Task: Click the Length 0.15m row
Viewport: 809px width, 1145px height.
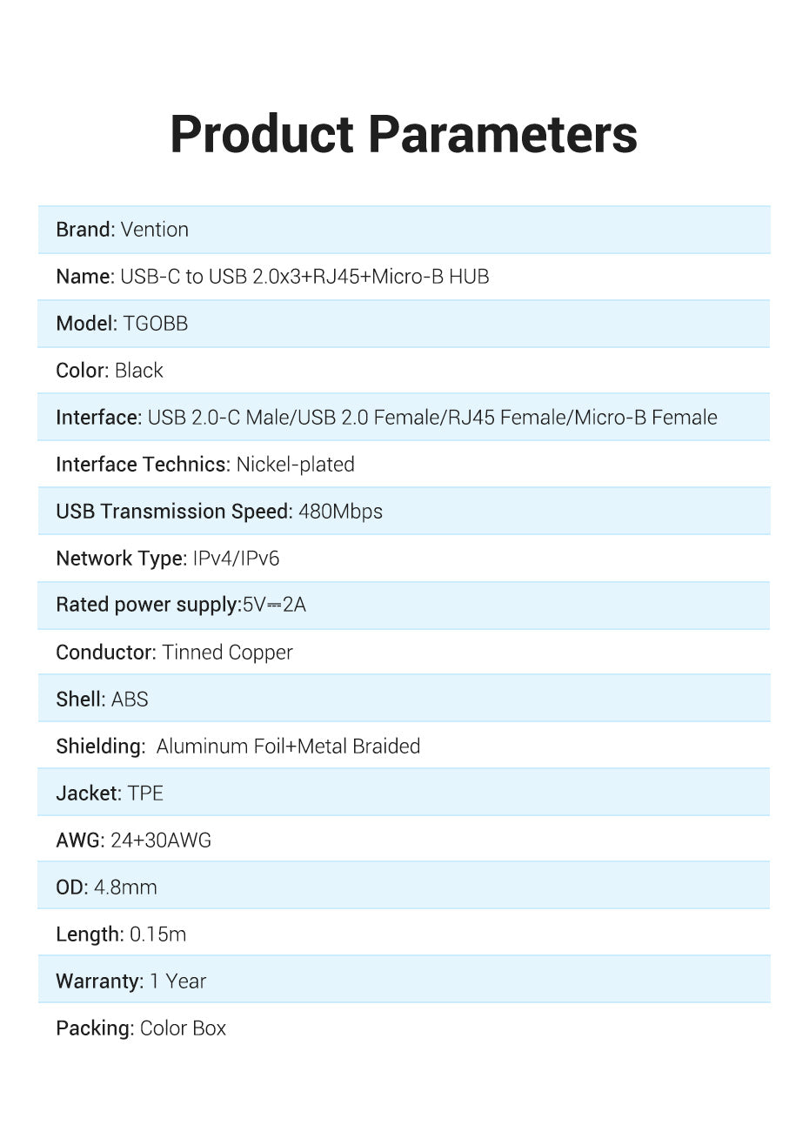Action: (121, 934)
